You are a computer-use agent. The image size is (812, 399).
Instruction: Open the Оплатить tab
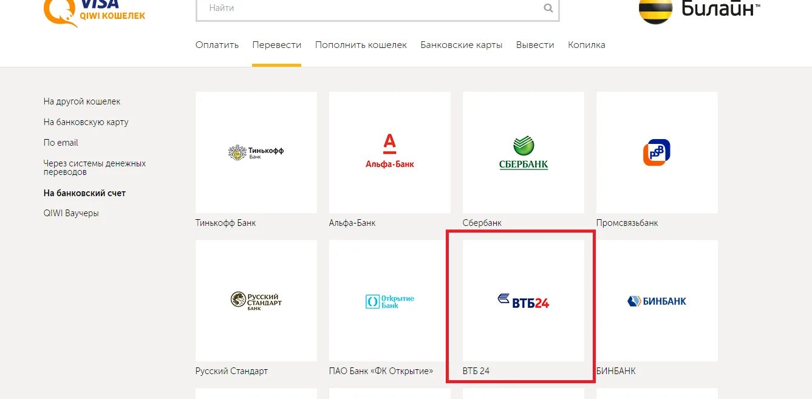tap(217, 45)
